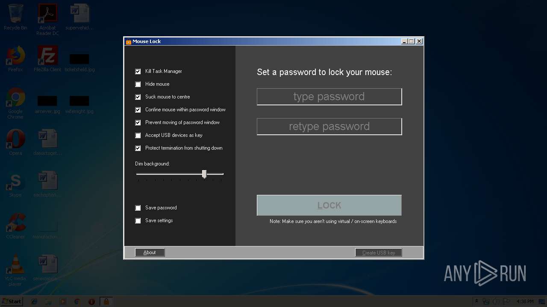The image size is (547, 307).
Task: Open the About dialog
Action: [x=150, y=252]
